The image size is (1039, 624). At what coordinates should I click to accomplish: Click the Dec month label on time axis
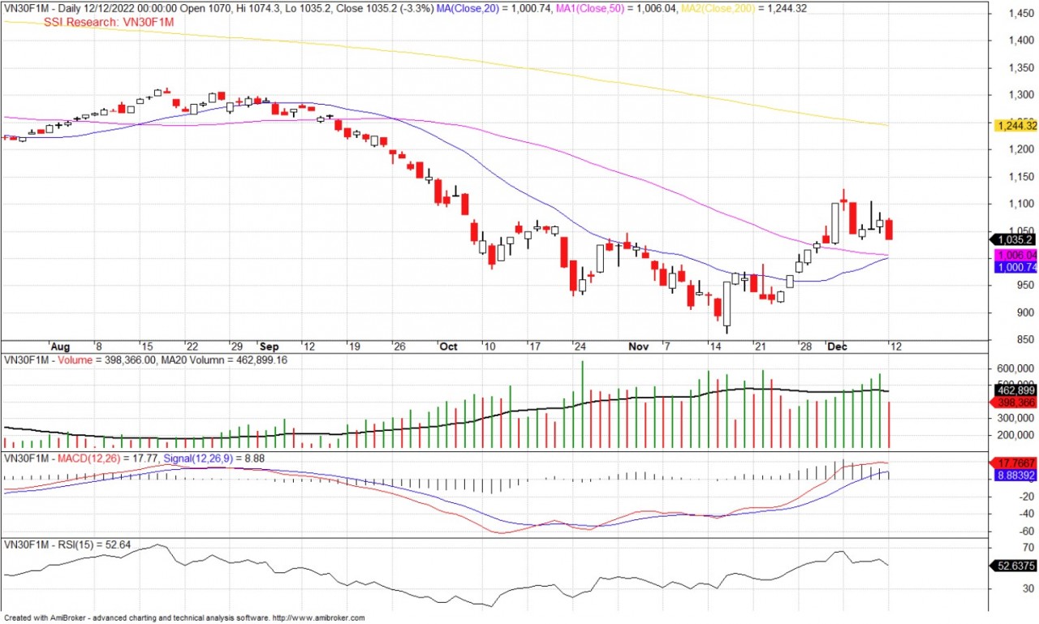coord(836,346)
